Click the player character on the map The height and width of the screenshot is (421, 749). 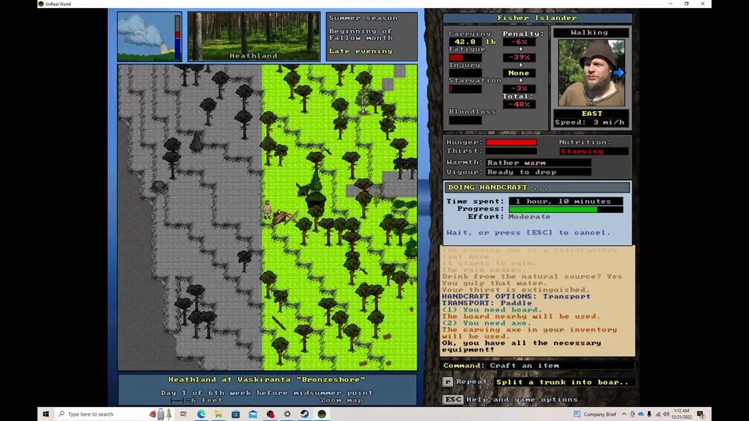267,210
